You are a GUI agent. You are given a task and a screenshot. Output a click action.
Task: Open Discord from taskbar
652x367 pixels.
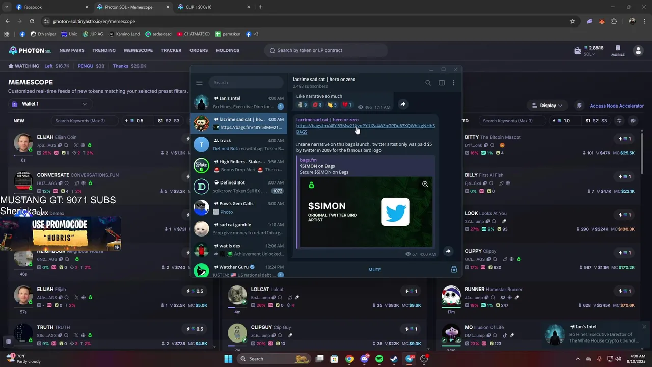[x=364, y=359]
